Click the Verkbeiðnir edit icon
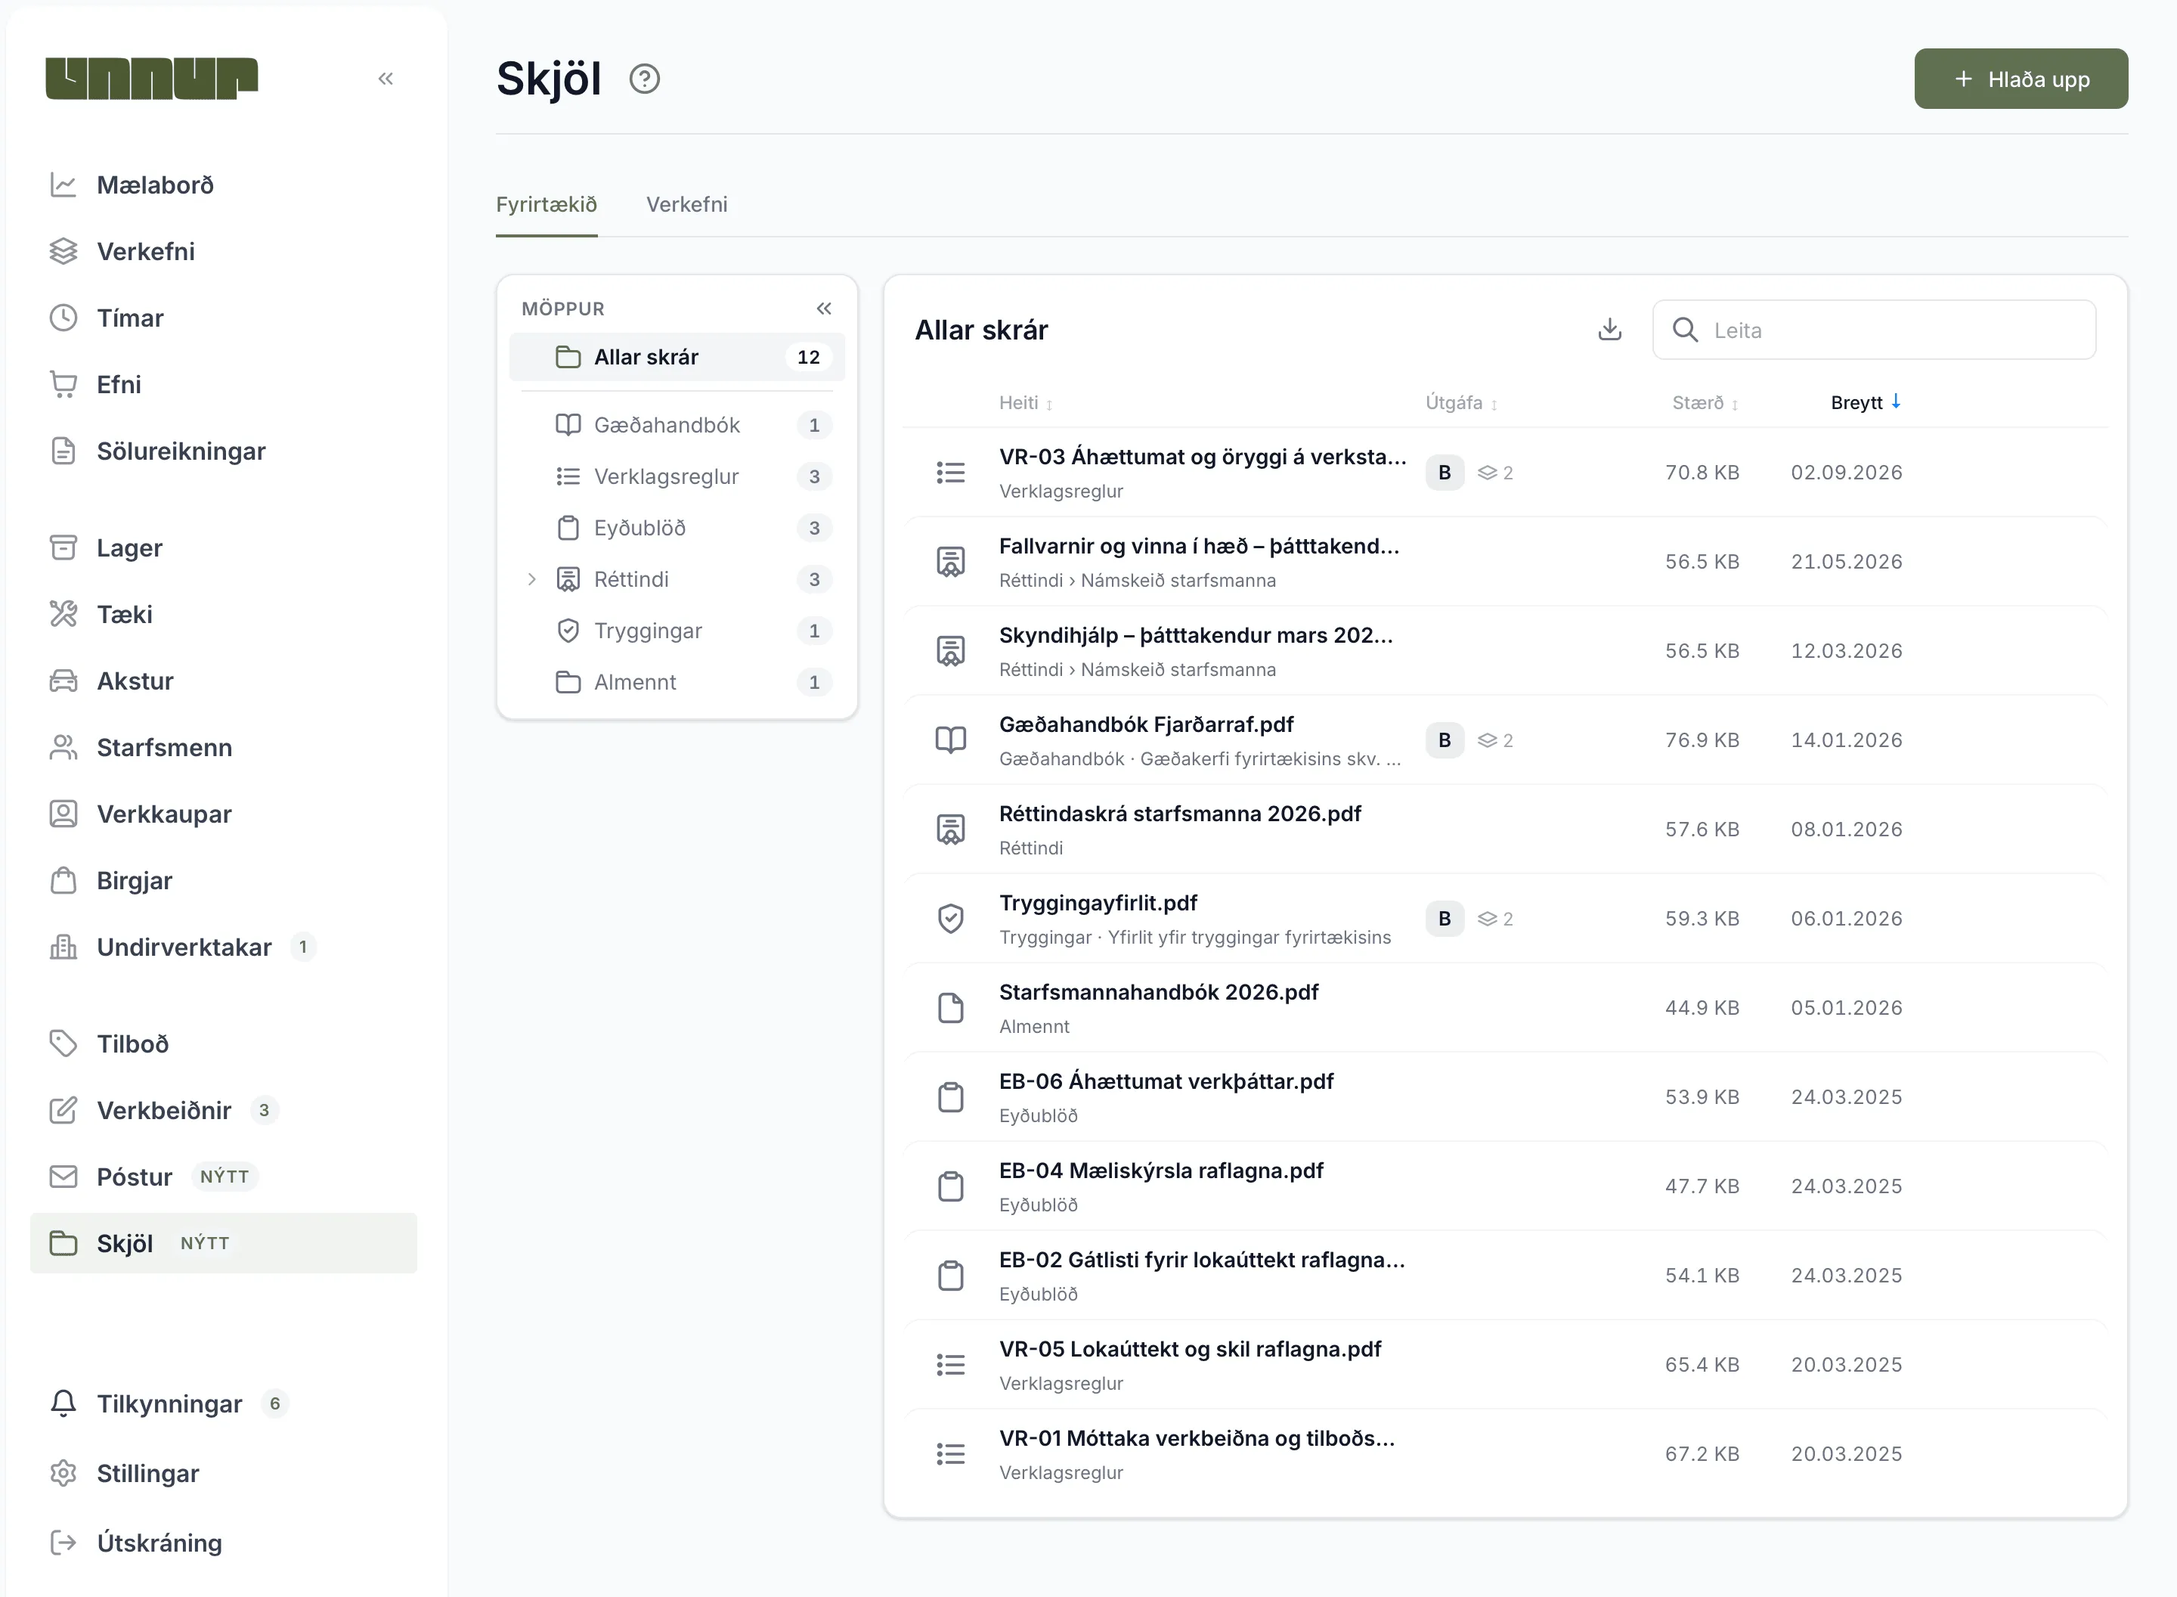Viewport: 2177px width, 1597px height. 63,1110
